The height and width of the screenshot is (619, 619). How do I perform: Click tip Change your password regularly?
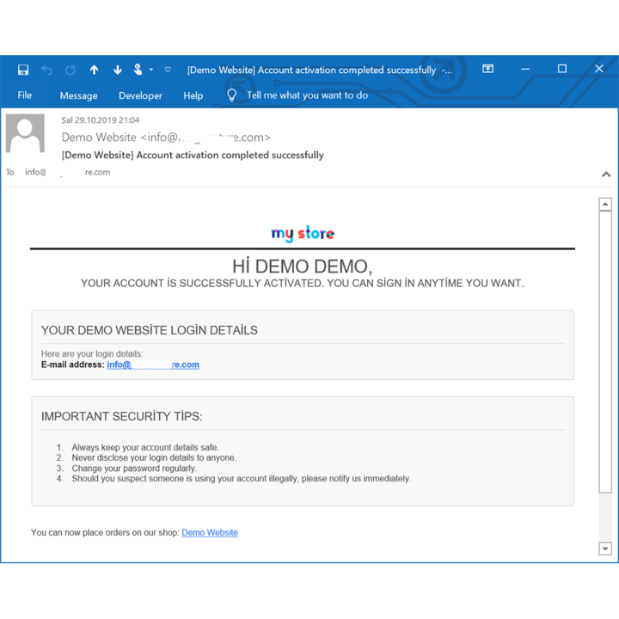[134, 469]
